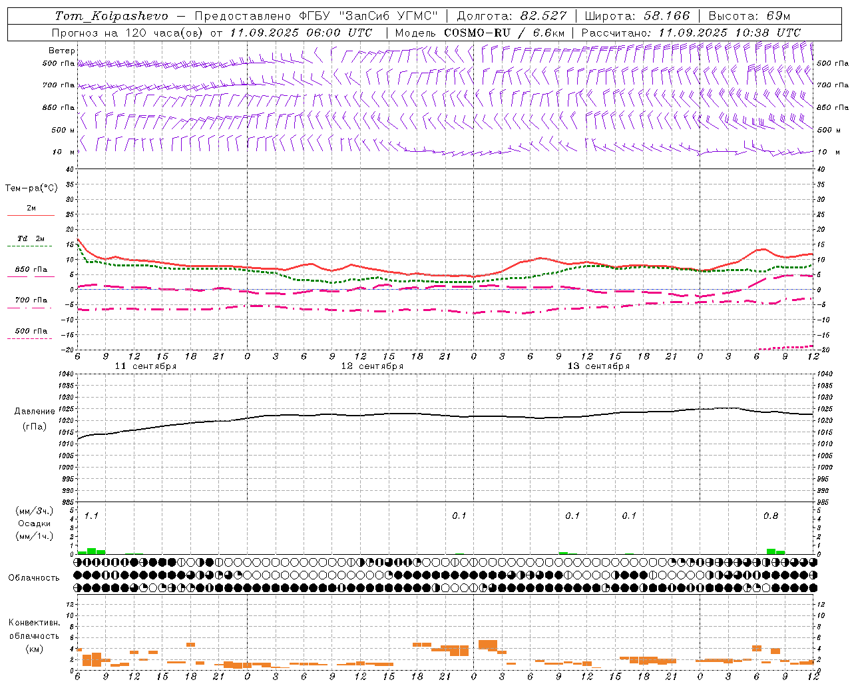Screen dimensions: 852x682
Task: Click the (мм/3ч.) precipitation unit label
Action: (35, 511)
